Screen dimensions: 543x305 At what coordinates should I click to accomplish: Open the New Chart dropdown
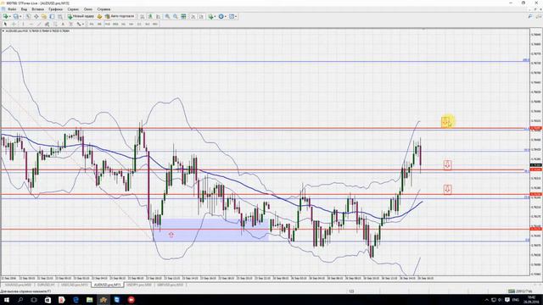click(x=7, y=16)
